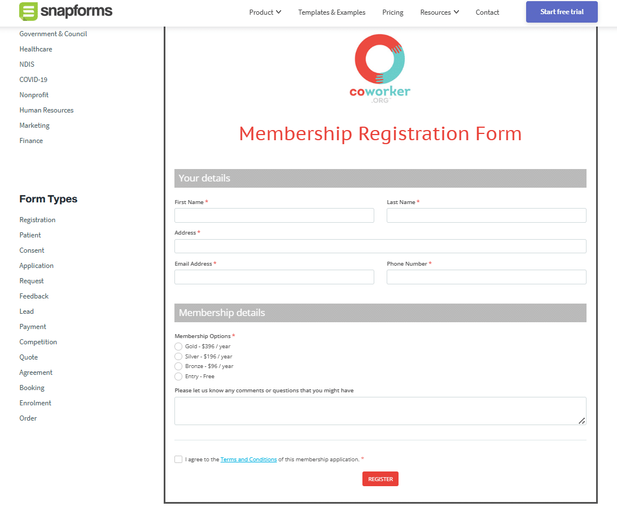Screen dimensions: 617x515
Task: Select the Bronze - $96 / year option
Action: coord(178,366)
